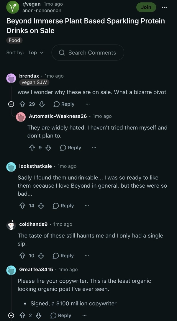Reply to Automatic-Weakness26's comment
The width and height of the screenshot is (177, 321).
tap(71, 148)
